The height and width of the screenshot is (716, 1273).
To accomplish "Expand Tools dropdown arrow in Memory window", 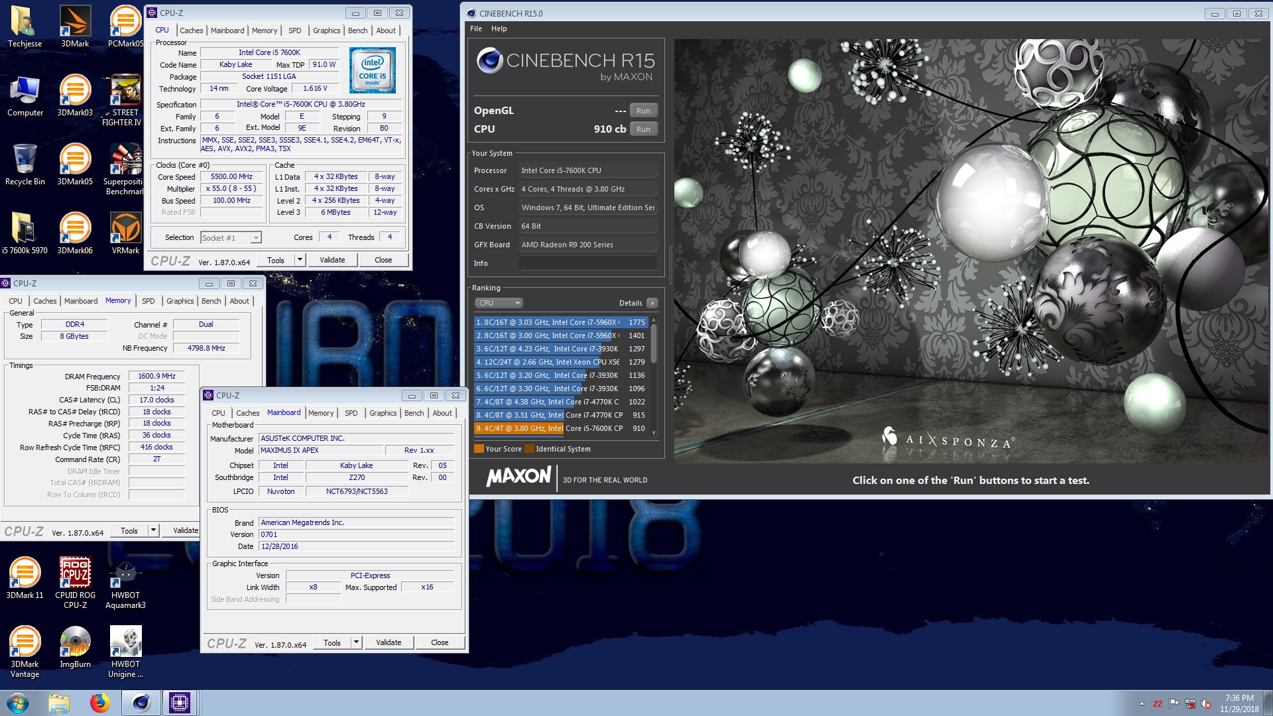I will tap(153, 530).
